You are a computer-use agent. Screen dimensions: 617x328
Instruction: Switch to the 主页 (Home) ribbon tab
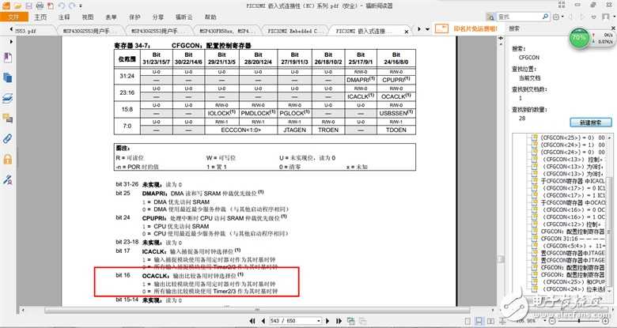pos(40,17)
